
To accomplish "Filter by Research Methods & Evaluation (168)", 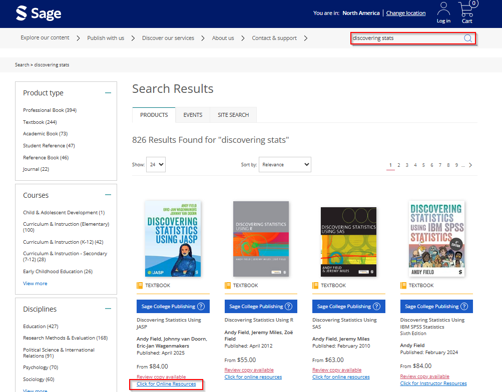I will (65, 338).
